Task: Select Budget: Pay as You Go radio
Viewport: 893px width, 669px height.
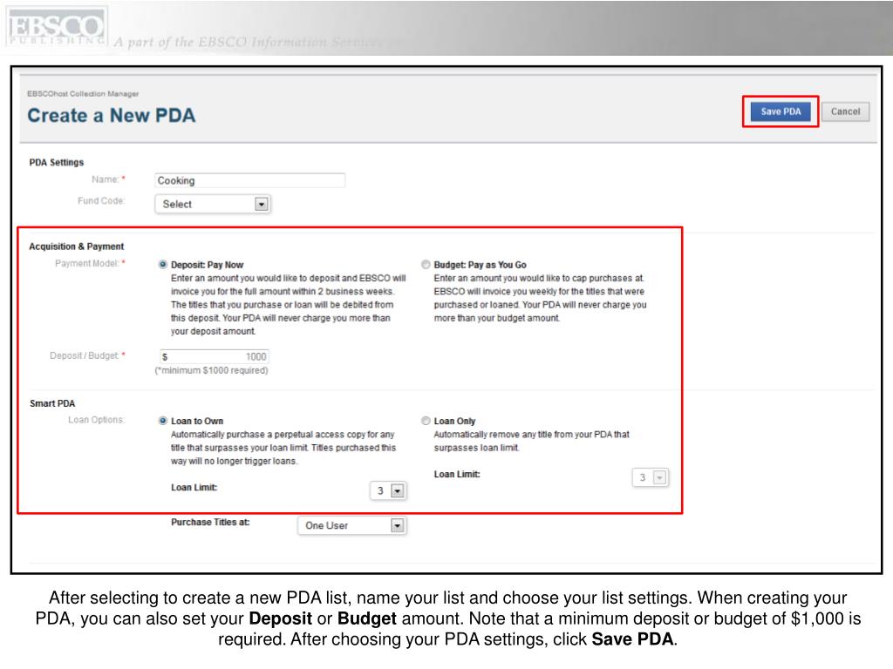Action: point(426,265)
